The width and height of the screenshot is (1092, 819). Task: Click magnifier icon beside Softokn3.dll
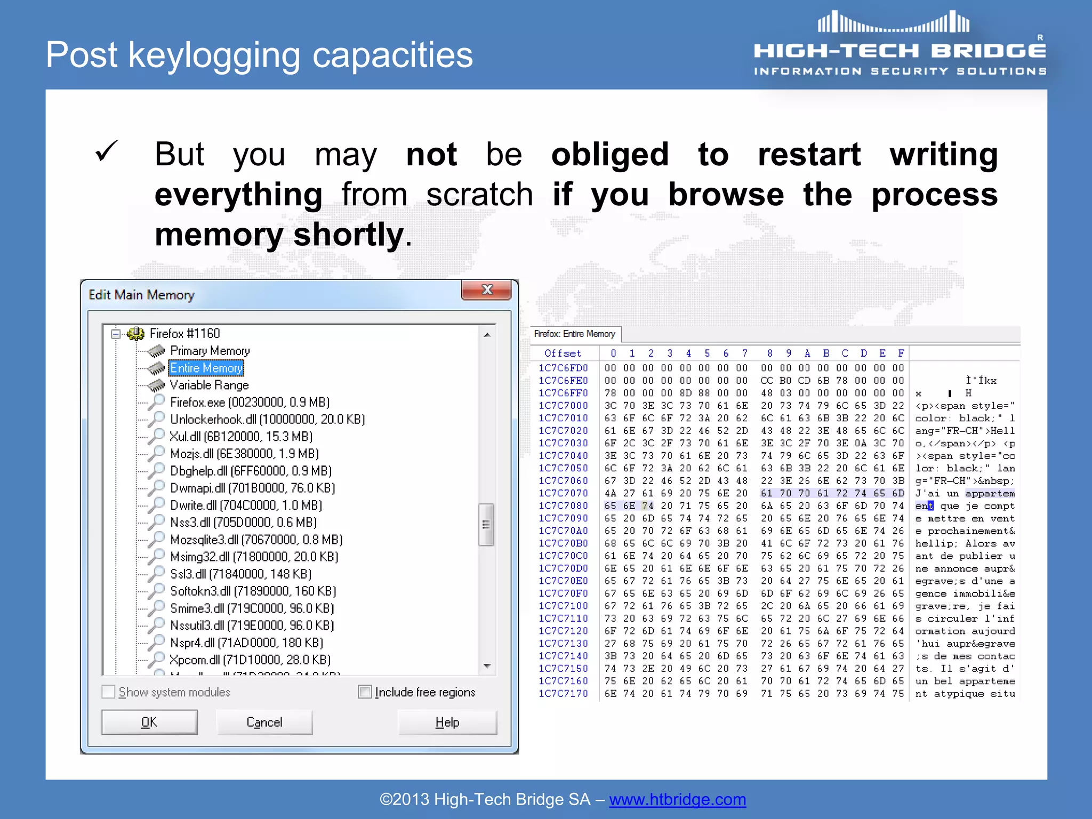click(156, 590)
